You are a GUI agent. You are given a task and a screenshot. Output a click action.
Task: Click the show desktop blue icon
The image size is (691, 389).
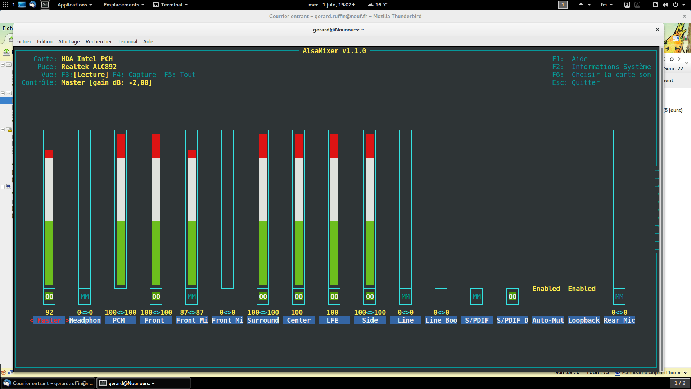(22, 5)
